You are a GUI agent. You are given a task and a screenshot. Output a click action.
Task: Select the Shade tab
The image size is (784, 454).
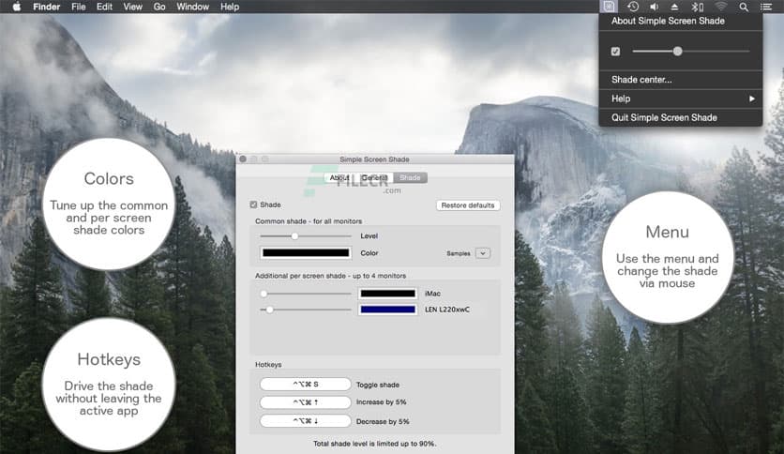click(410, 177)
